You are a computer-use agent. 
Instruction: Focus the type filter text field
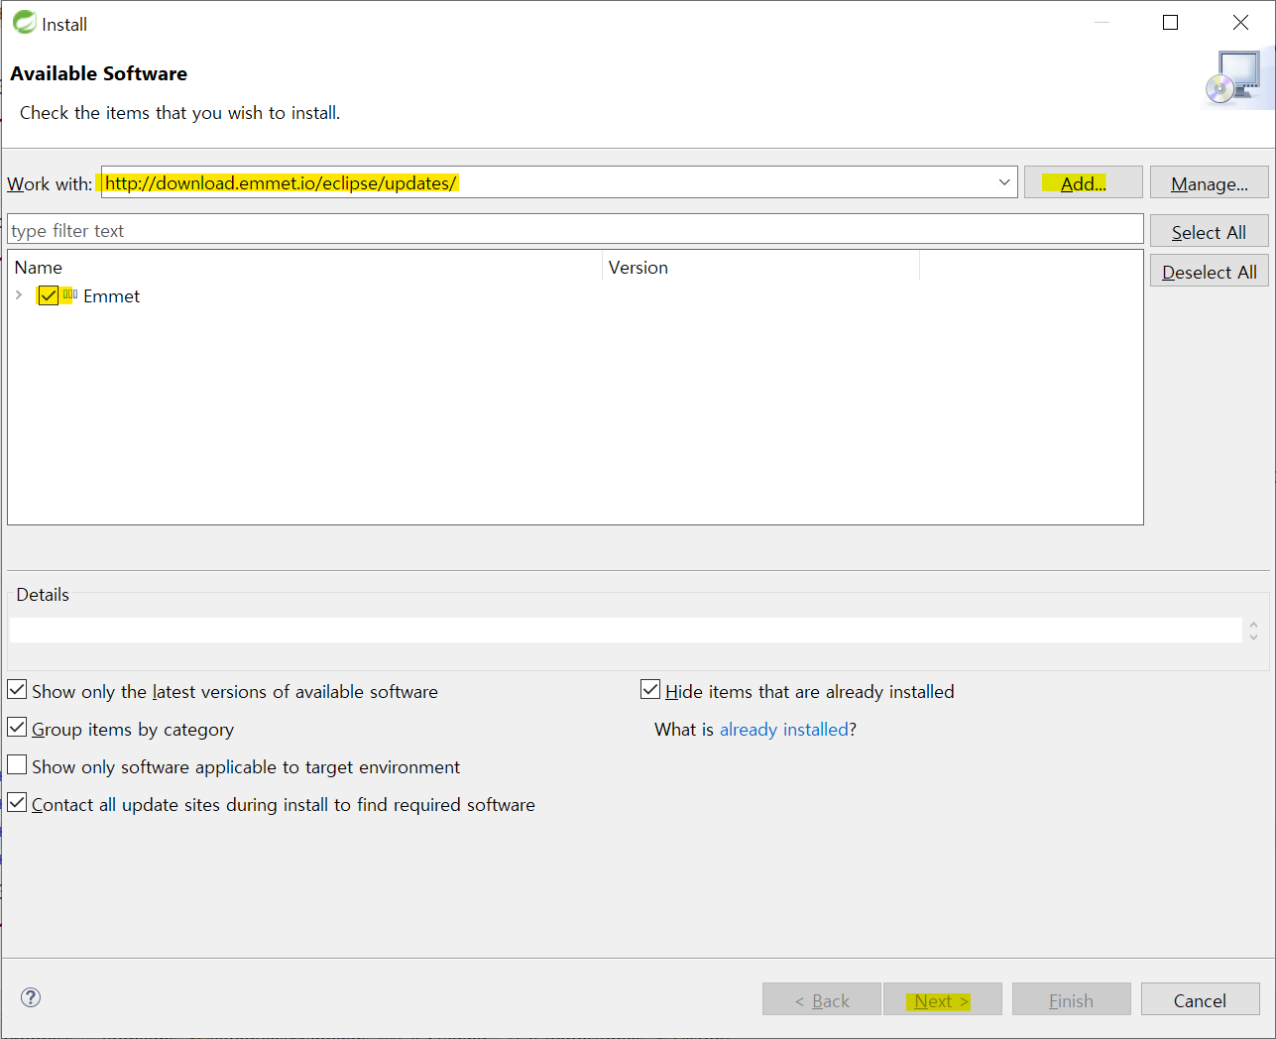point(575,230)
